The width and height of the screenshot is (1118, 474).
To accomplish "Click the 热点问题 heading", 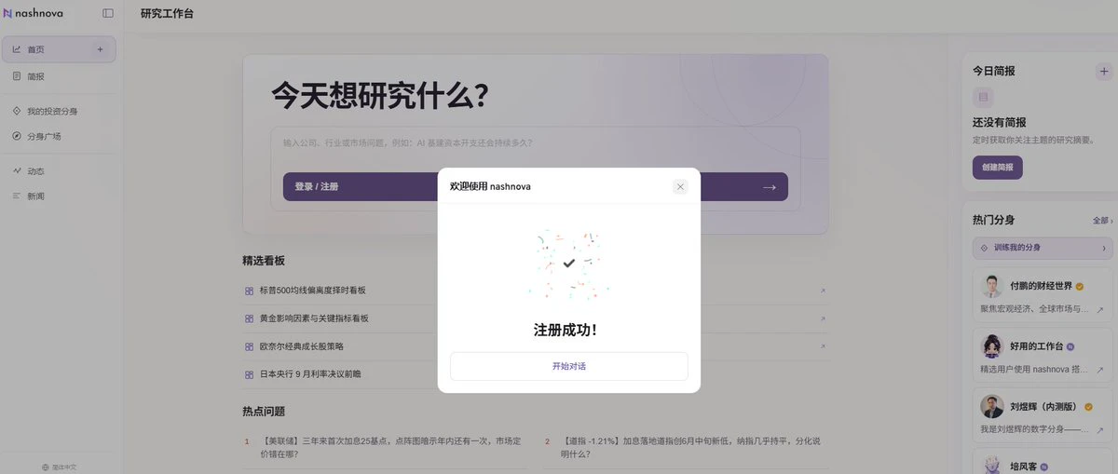I will coord(264,412).
